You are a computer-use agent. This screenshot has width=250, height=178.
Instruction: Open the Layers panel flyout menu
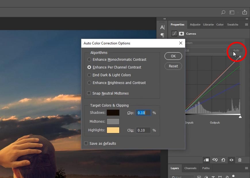(247, 168)
